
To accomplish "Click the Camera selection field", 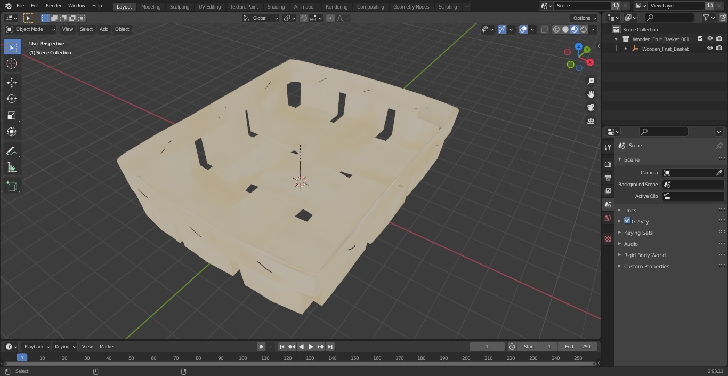I will point(693,173).
